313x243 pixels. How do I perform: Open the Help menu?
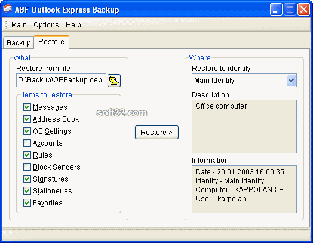point(73,25)
